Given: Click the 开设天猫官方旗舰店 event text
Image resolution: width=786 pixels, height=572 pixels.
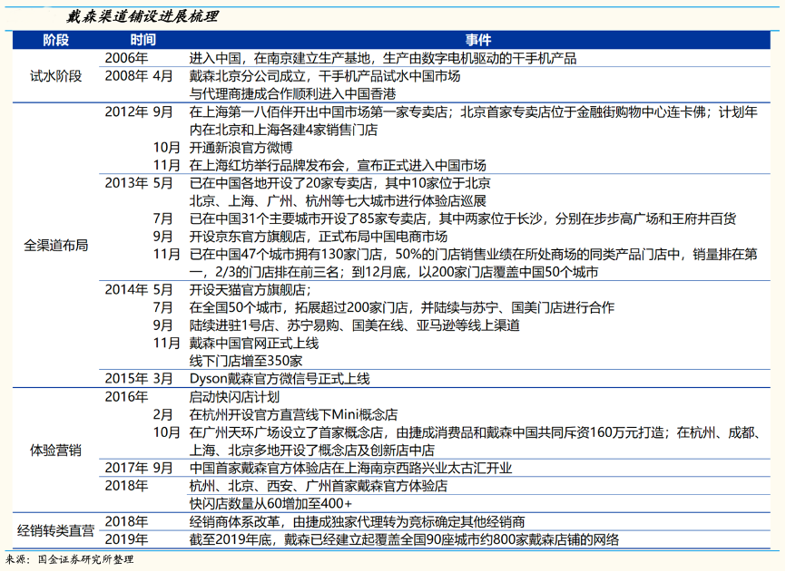Looking at the screenshot, I should tap(250, 289).
